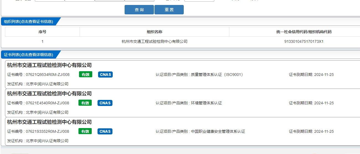Open organization 杭州市交通工程试验检测中心有限公司 in the table row
Screen dimensions: 360x154
click(154, 41)
